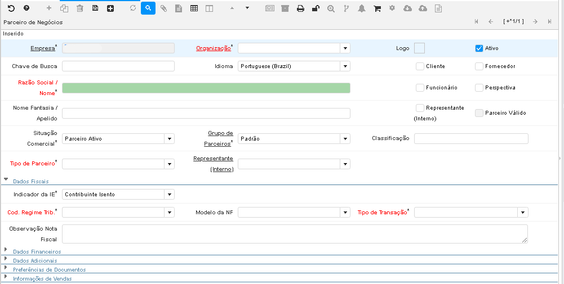564x284 pixels.
Task: Open the Tipo de Parceiro dropdown
Action: [169, 164]
